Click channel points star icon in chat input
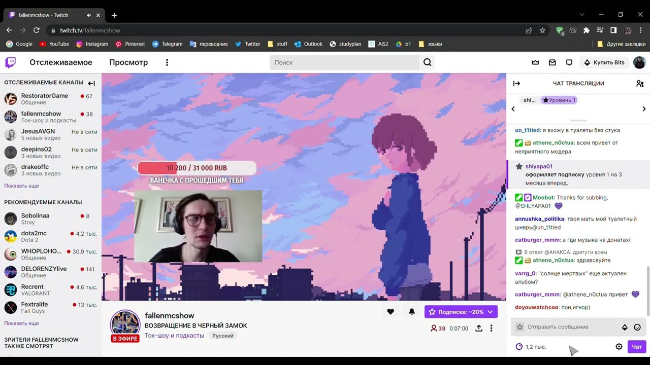Viewport: 650px width, 365px height. [x=519, y=327]
